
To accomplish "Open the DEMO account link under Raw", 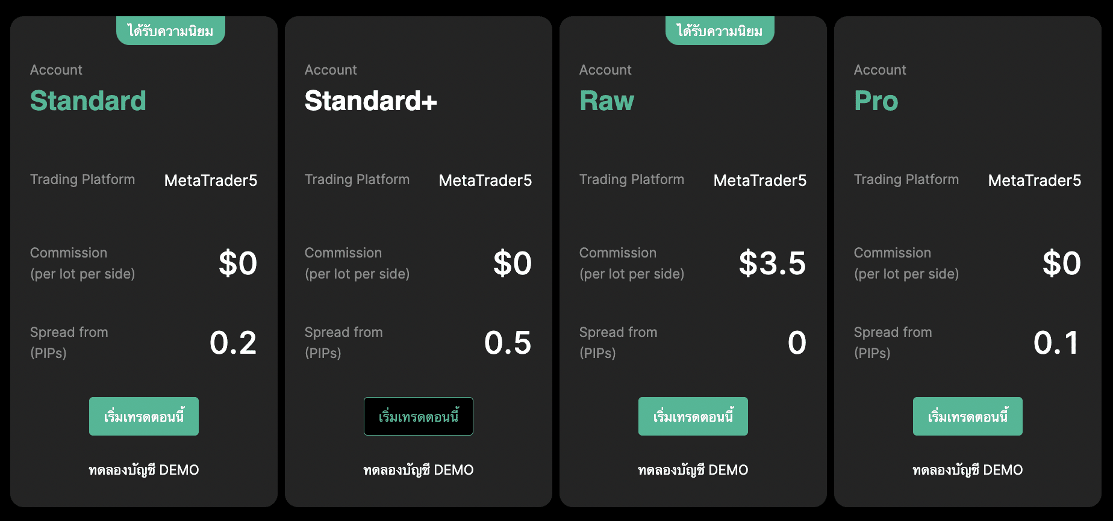I will (x=693, y=470).
